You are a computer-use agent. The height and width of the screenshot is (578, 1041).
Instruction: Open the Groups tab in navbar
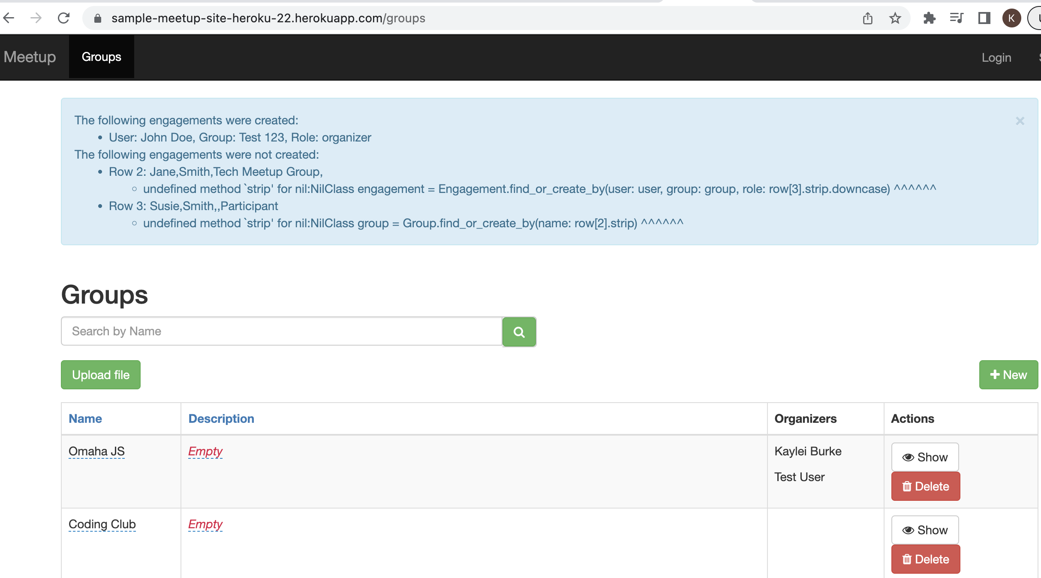(x=102, y=57)
